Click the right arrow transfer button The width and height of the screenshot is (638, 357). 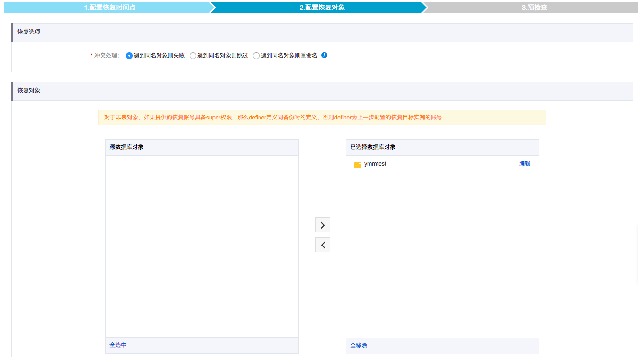pyautogui.click(x=323, y=224)
